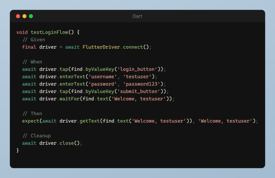Image resolution: width=275 pixels, height=178 pixels.
Task: Click the FlutterDriver class name
Action: (101, 47)
